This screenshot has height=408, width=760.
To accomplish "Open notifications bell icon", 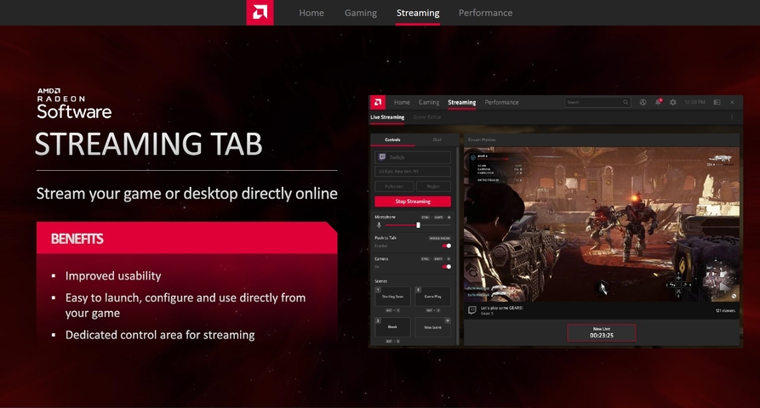I will [658, 102].
